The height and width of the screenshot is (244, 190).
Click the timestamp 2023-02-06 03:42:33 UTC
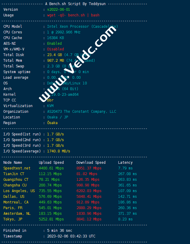coord(71,236)
